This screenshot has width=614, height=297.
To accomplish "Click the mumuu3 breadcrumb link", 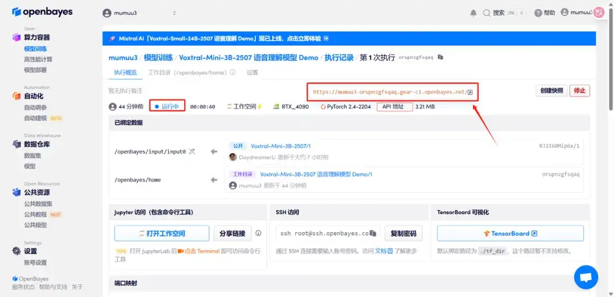I will [x=123, y=57].
